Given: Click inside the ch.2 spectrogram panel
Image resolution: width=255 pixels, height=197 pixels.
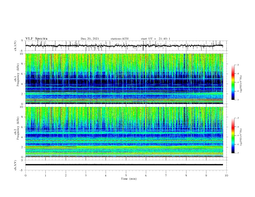Looking at the screenshot, I should [124, 132].
